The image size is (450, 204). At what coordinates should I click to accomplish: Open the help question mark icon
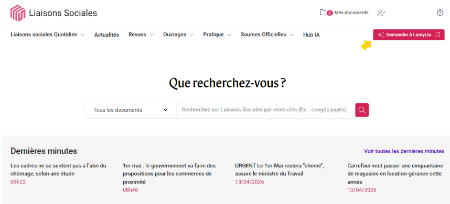click(x=440, y=13)
